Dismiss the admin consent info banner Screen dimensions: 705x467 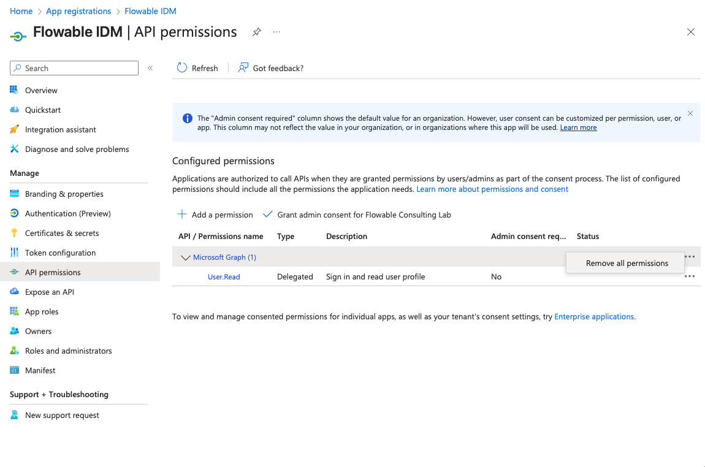[690, 113]
